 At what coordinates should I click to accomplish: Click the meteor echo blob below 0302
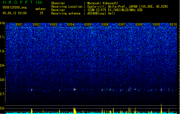click(32, 90)
